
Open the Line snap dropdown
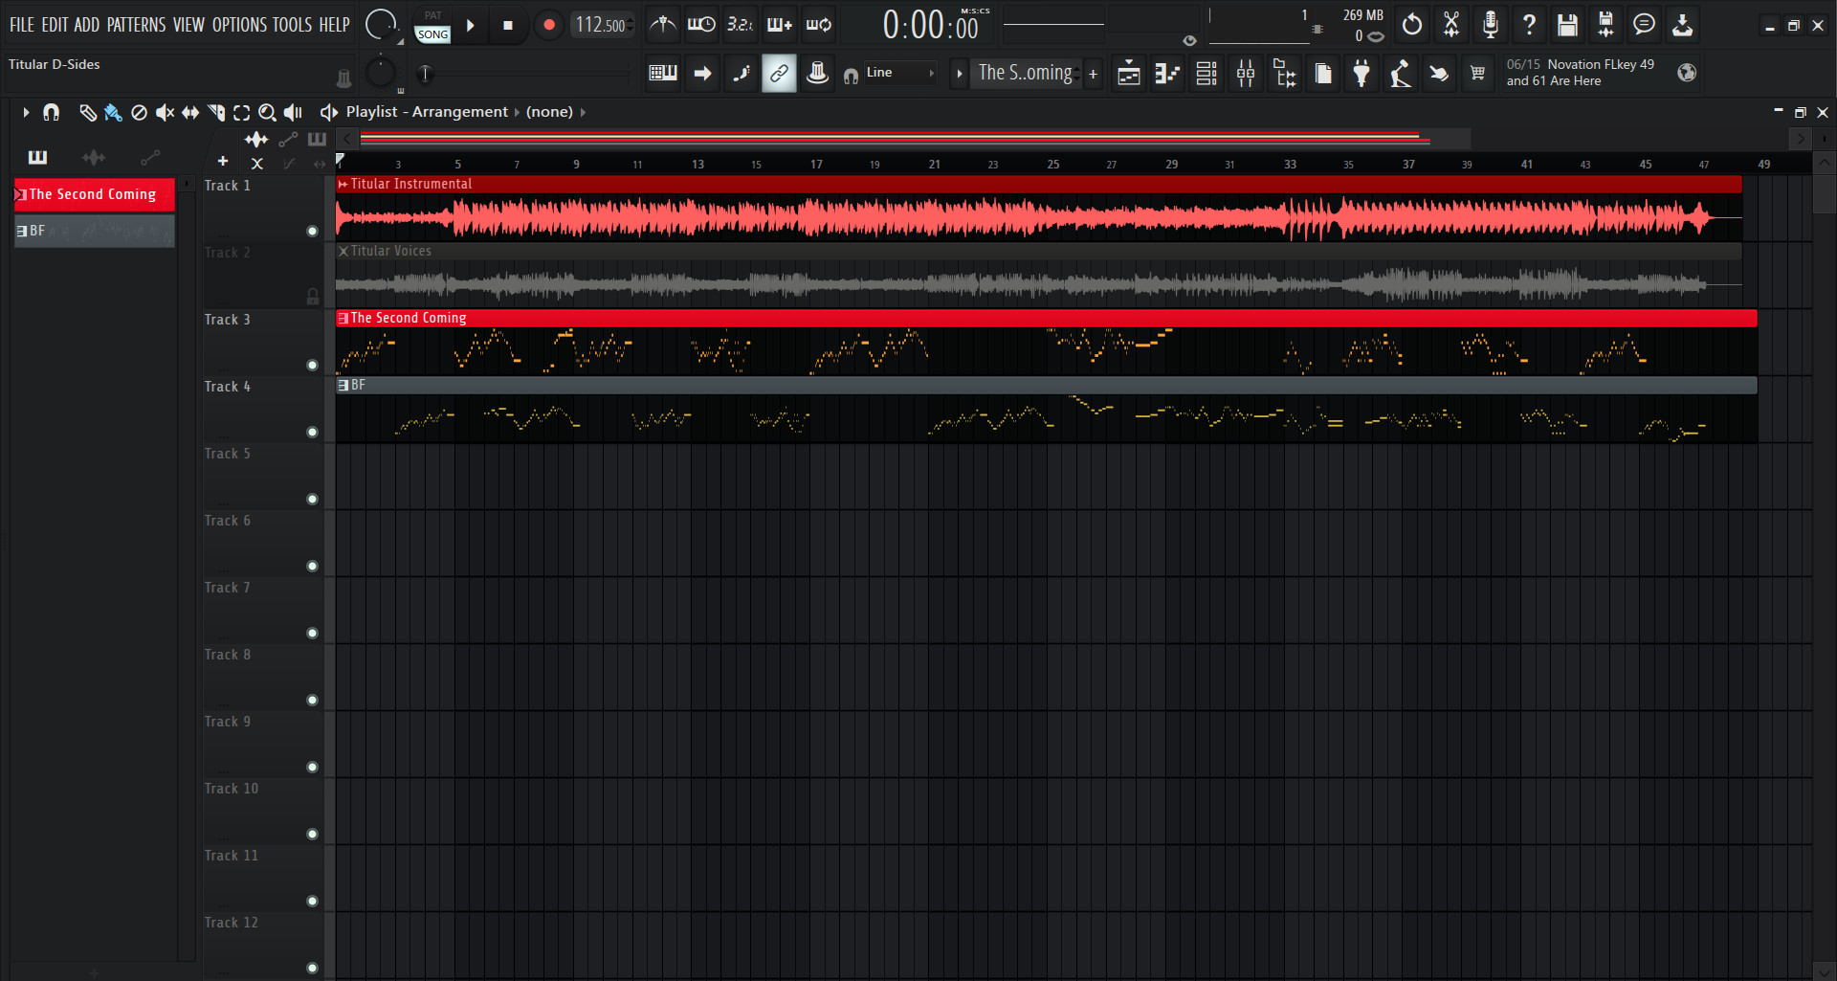click(890, 73)
